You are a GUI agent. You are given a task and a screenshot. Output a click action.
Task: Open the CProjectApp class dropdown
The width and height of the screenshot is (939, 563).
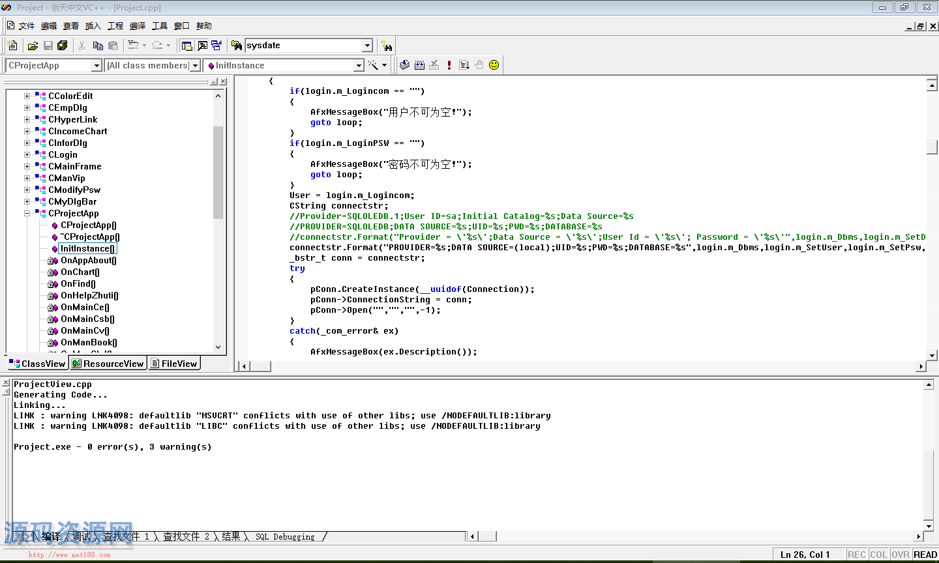97,66
